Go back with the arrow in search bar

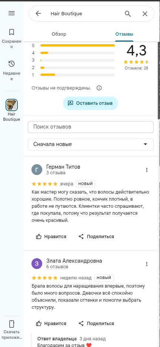(39, 14)
